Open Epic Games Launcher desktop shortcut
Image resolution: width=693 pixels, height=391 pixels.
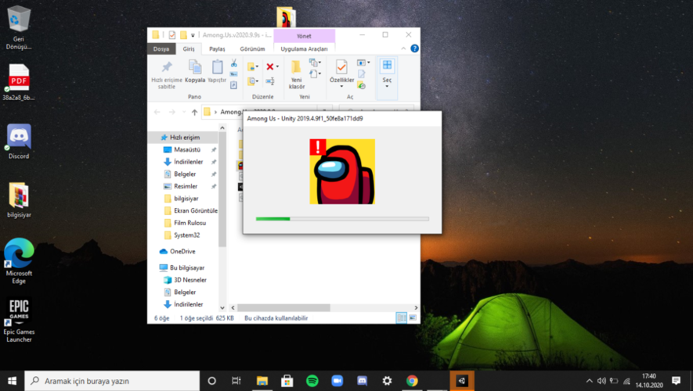19,320
